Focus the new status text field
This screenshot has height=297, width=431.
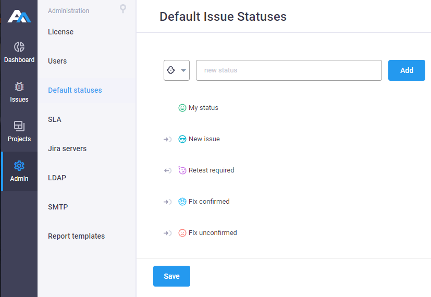(289, 70)
